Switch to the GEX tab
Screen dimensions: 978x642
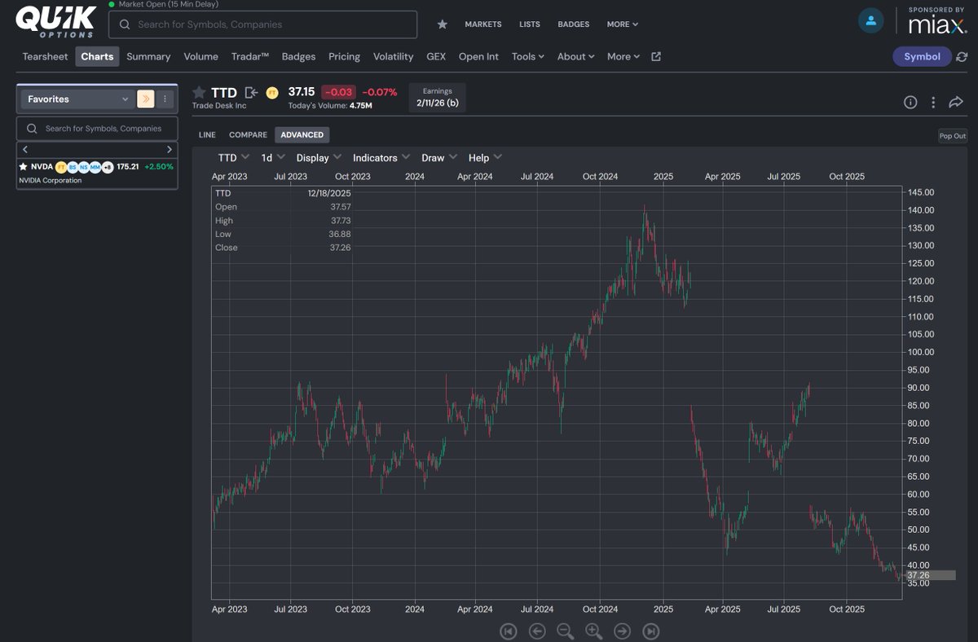pyautogui.click(x=436, y=56)
